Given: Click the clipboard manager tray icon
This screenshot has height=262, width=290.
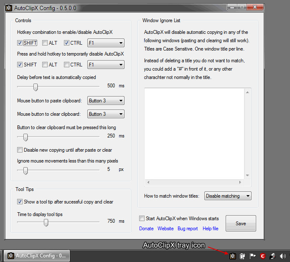Looking at the screenshot, I should point(242,256).
